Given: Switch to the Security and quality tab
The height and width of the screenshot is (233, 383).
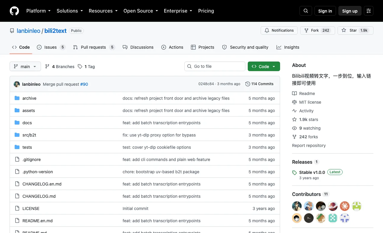Looking at the screenshot, I should coord(245,47).
